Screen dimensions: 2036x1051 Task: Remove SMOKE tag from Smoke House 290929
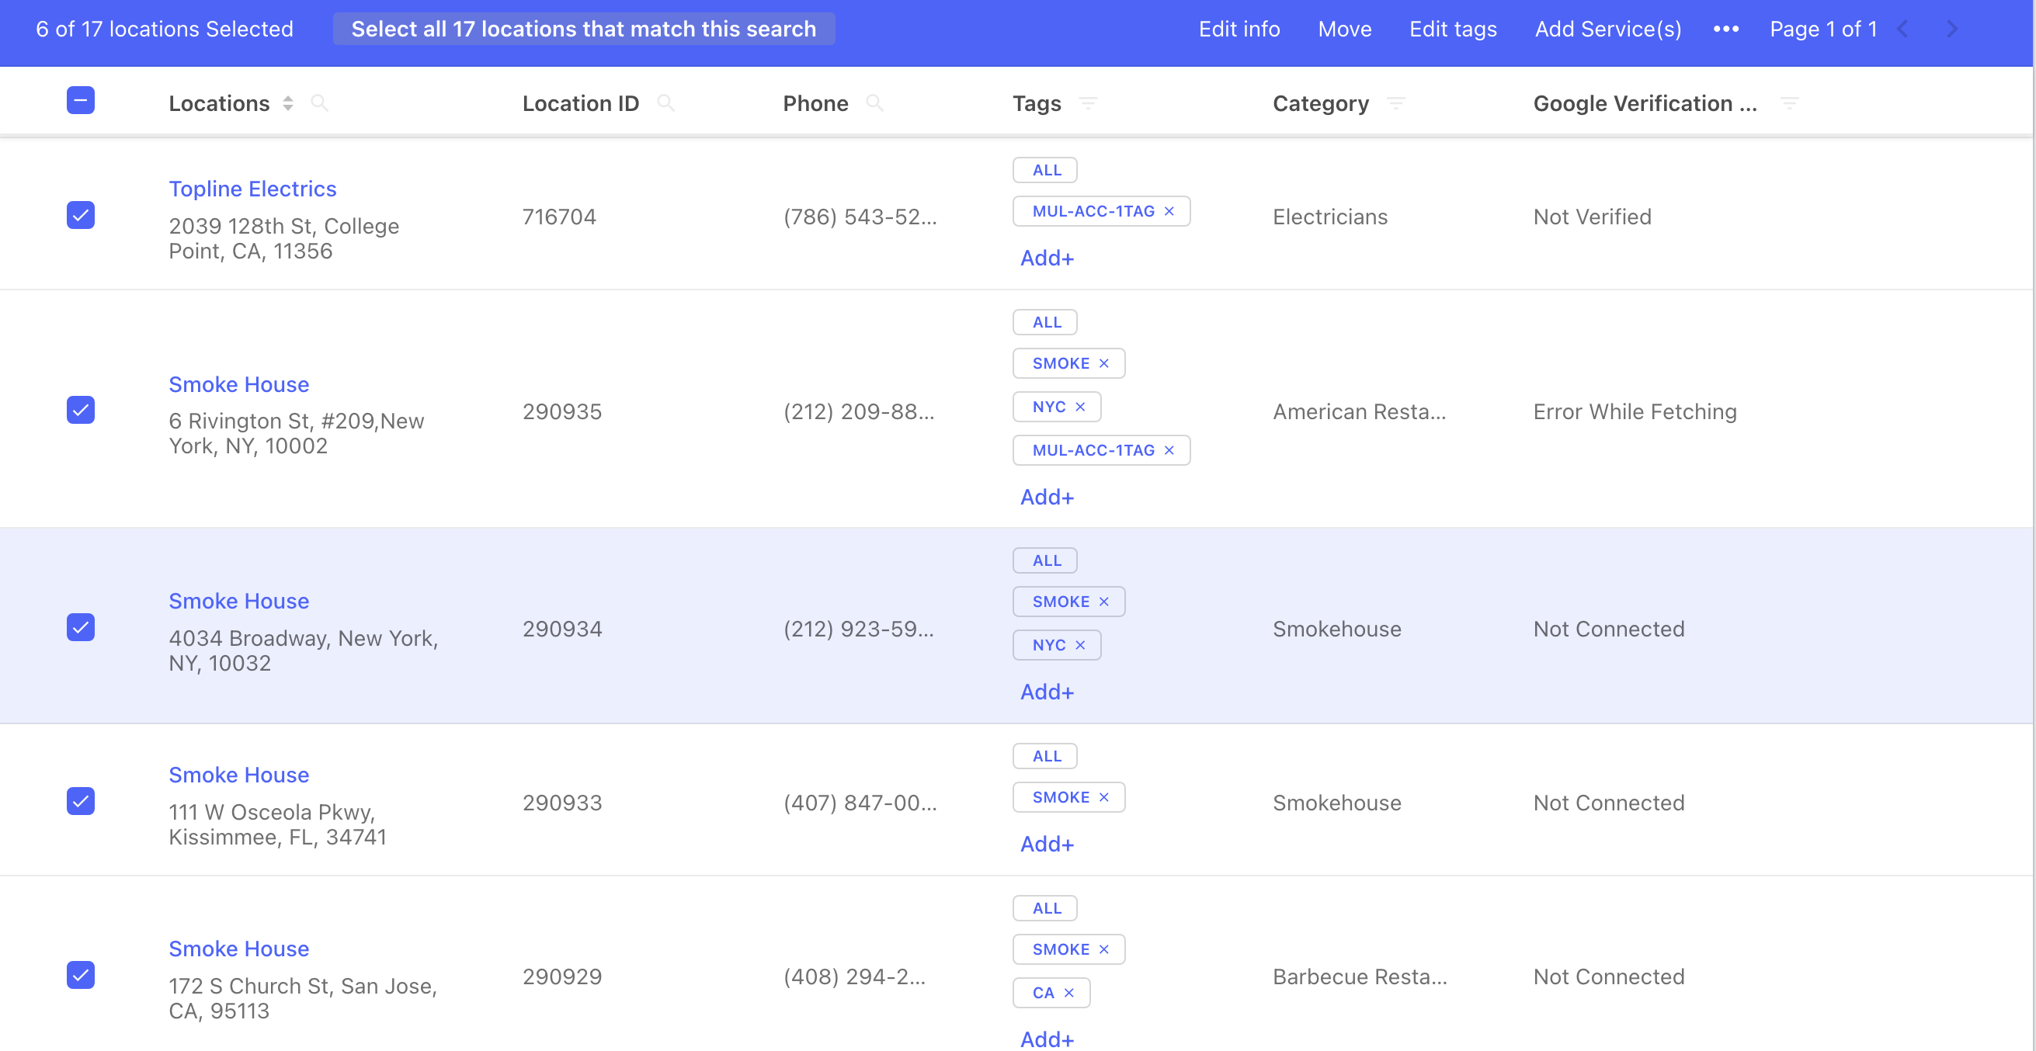pos(1104,950)
